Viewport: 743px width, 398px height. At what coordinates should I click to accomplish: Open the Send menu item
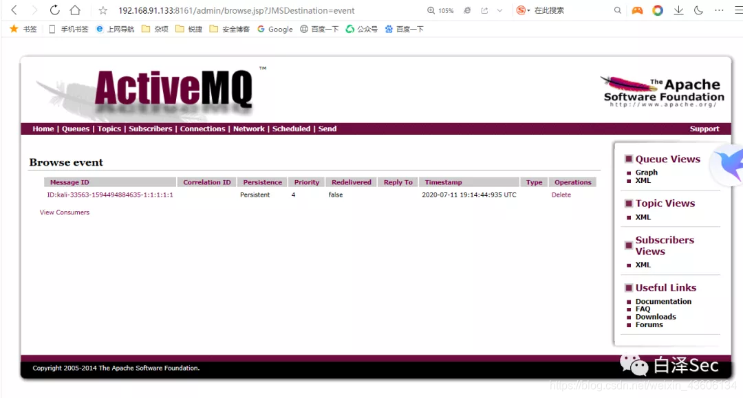[x=327, y=129]
